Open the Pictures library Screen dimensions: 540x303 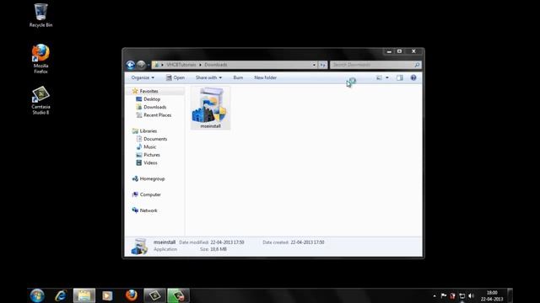tap(152, 155)
